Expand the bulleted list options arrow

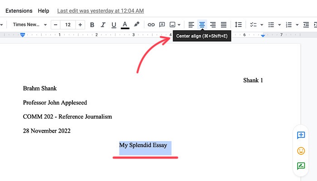[279, 25]
